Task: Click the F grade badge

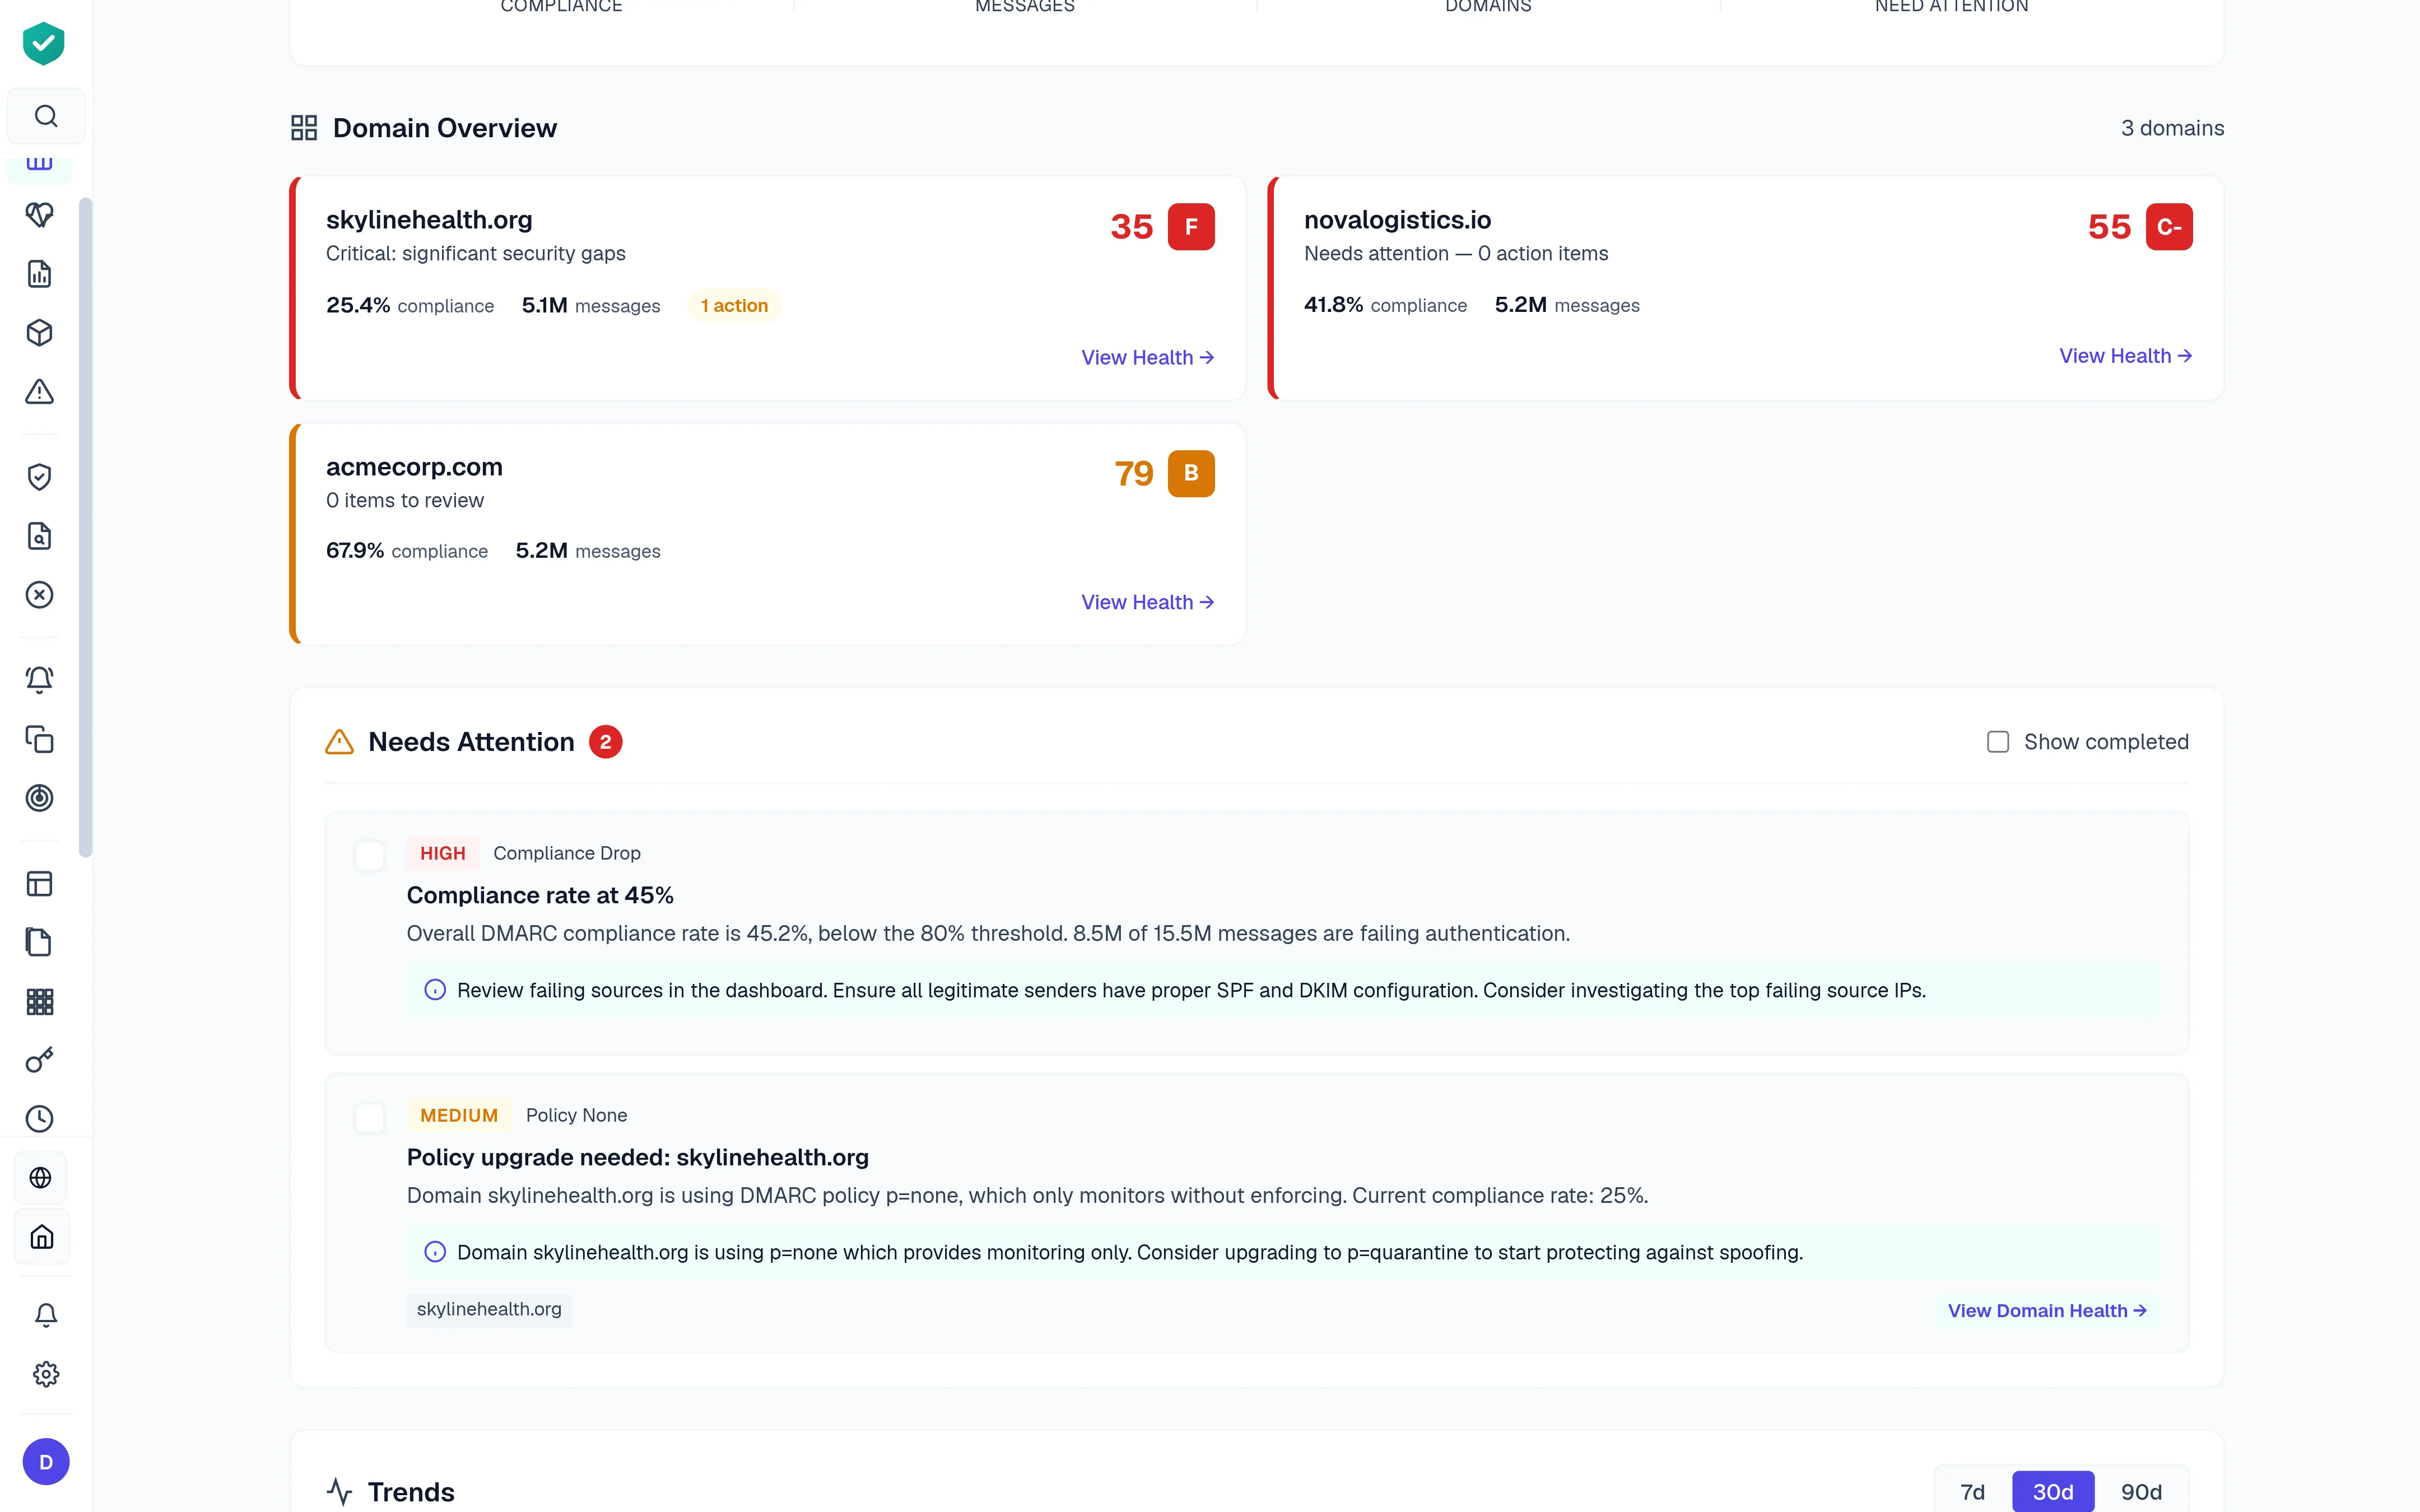Action: tap(1191, 227)
